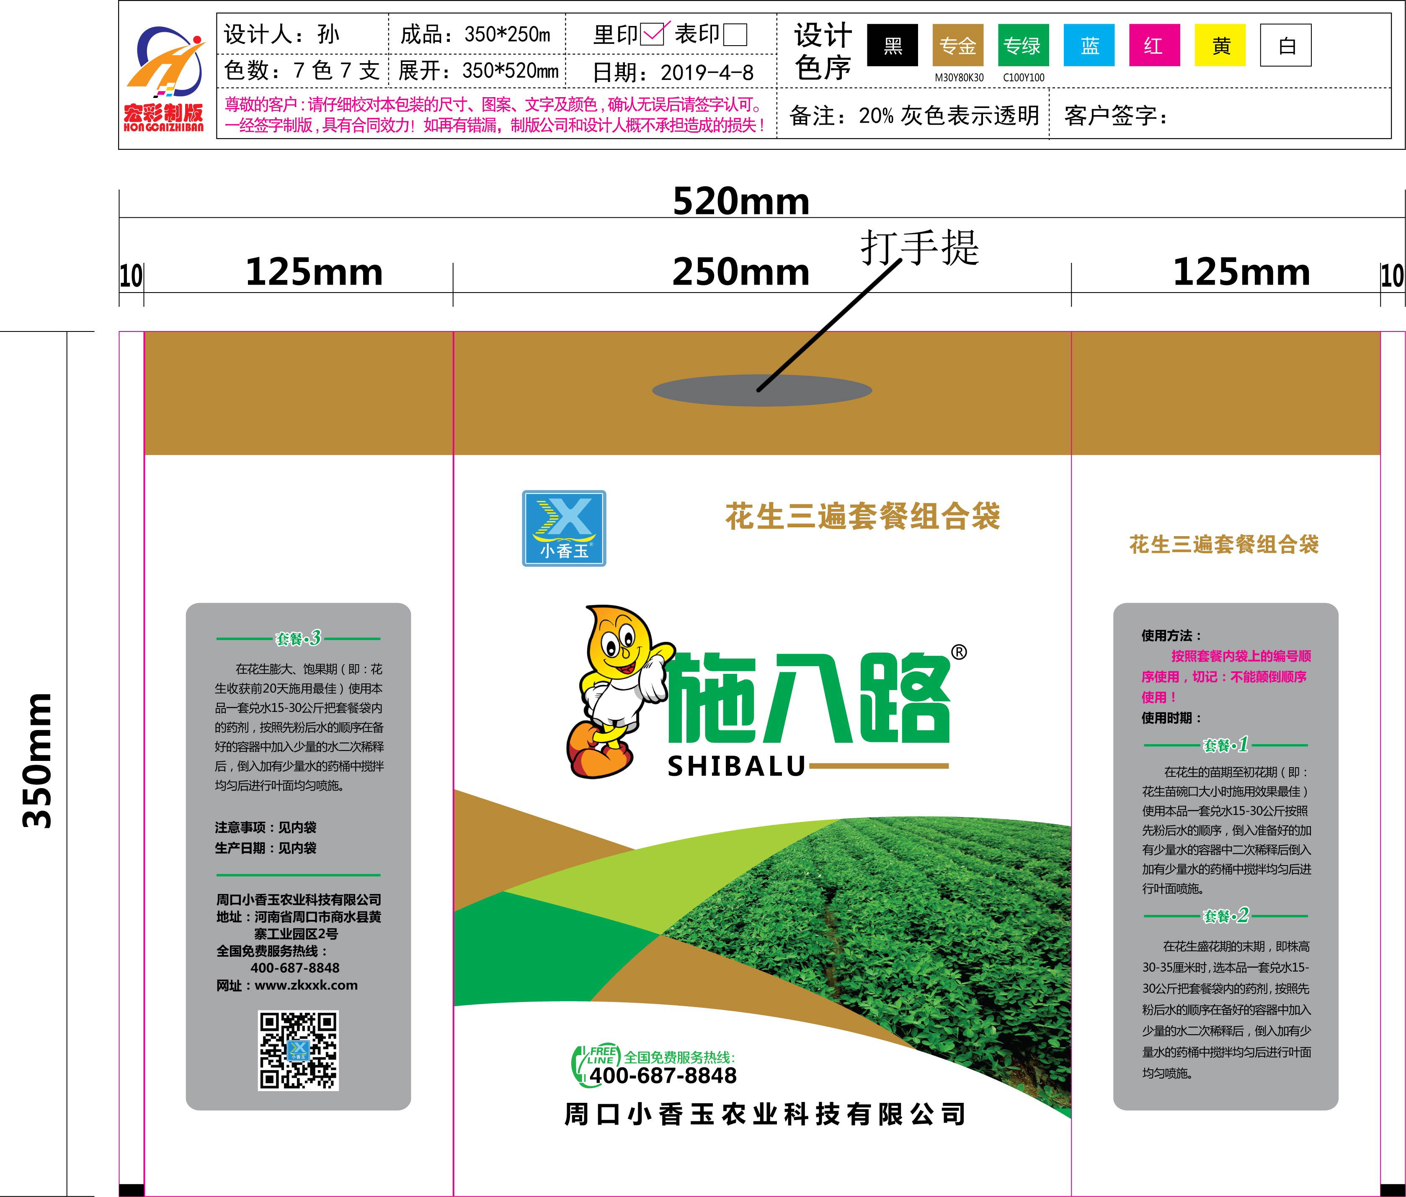Click the 展开：350*520mm field
Image resolution: width=1406 pixels, height=1197 pixels.
478,70
